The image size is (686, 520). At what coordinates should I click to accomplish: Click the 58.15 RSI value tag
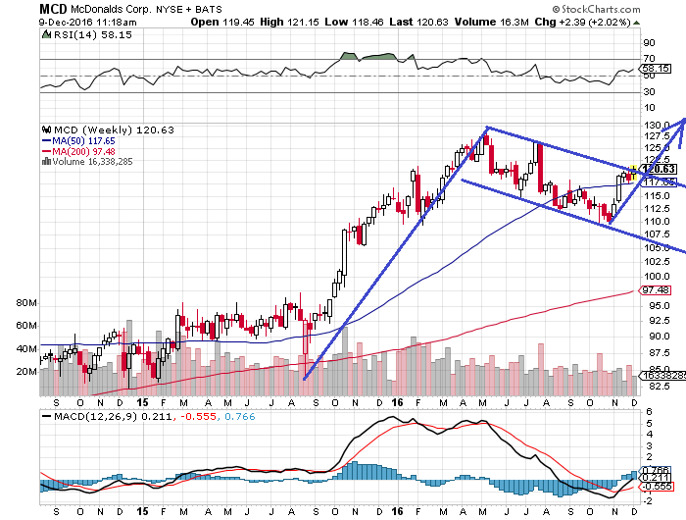pyautogui.click(x=656, y=69)
